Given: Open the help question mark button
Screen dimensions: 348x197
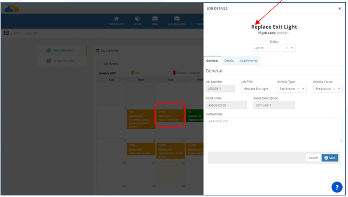Looking at the screenshot, I should click(x=337, y=187).
